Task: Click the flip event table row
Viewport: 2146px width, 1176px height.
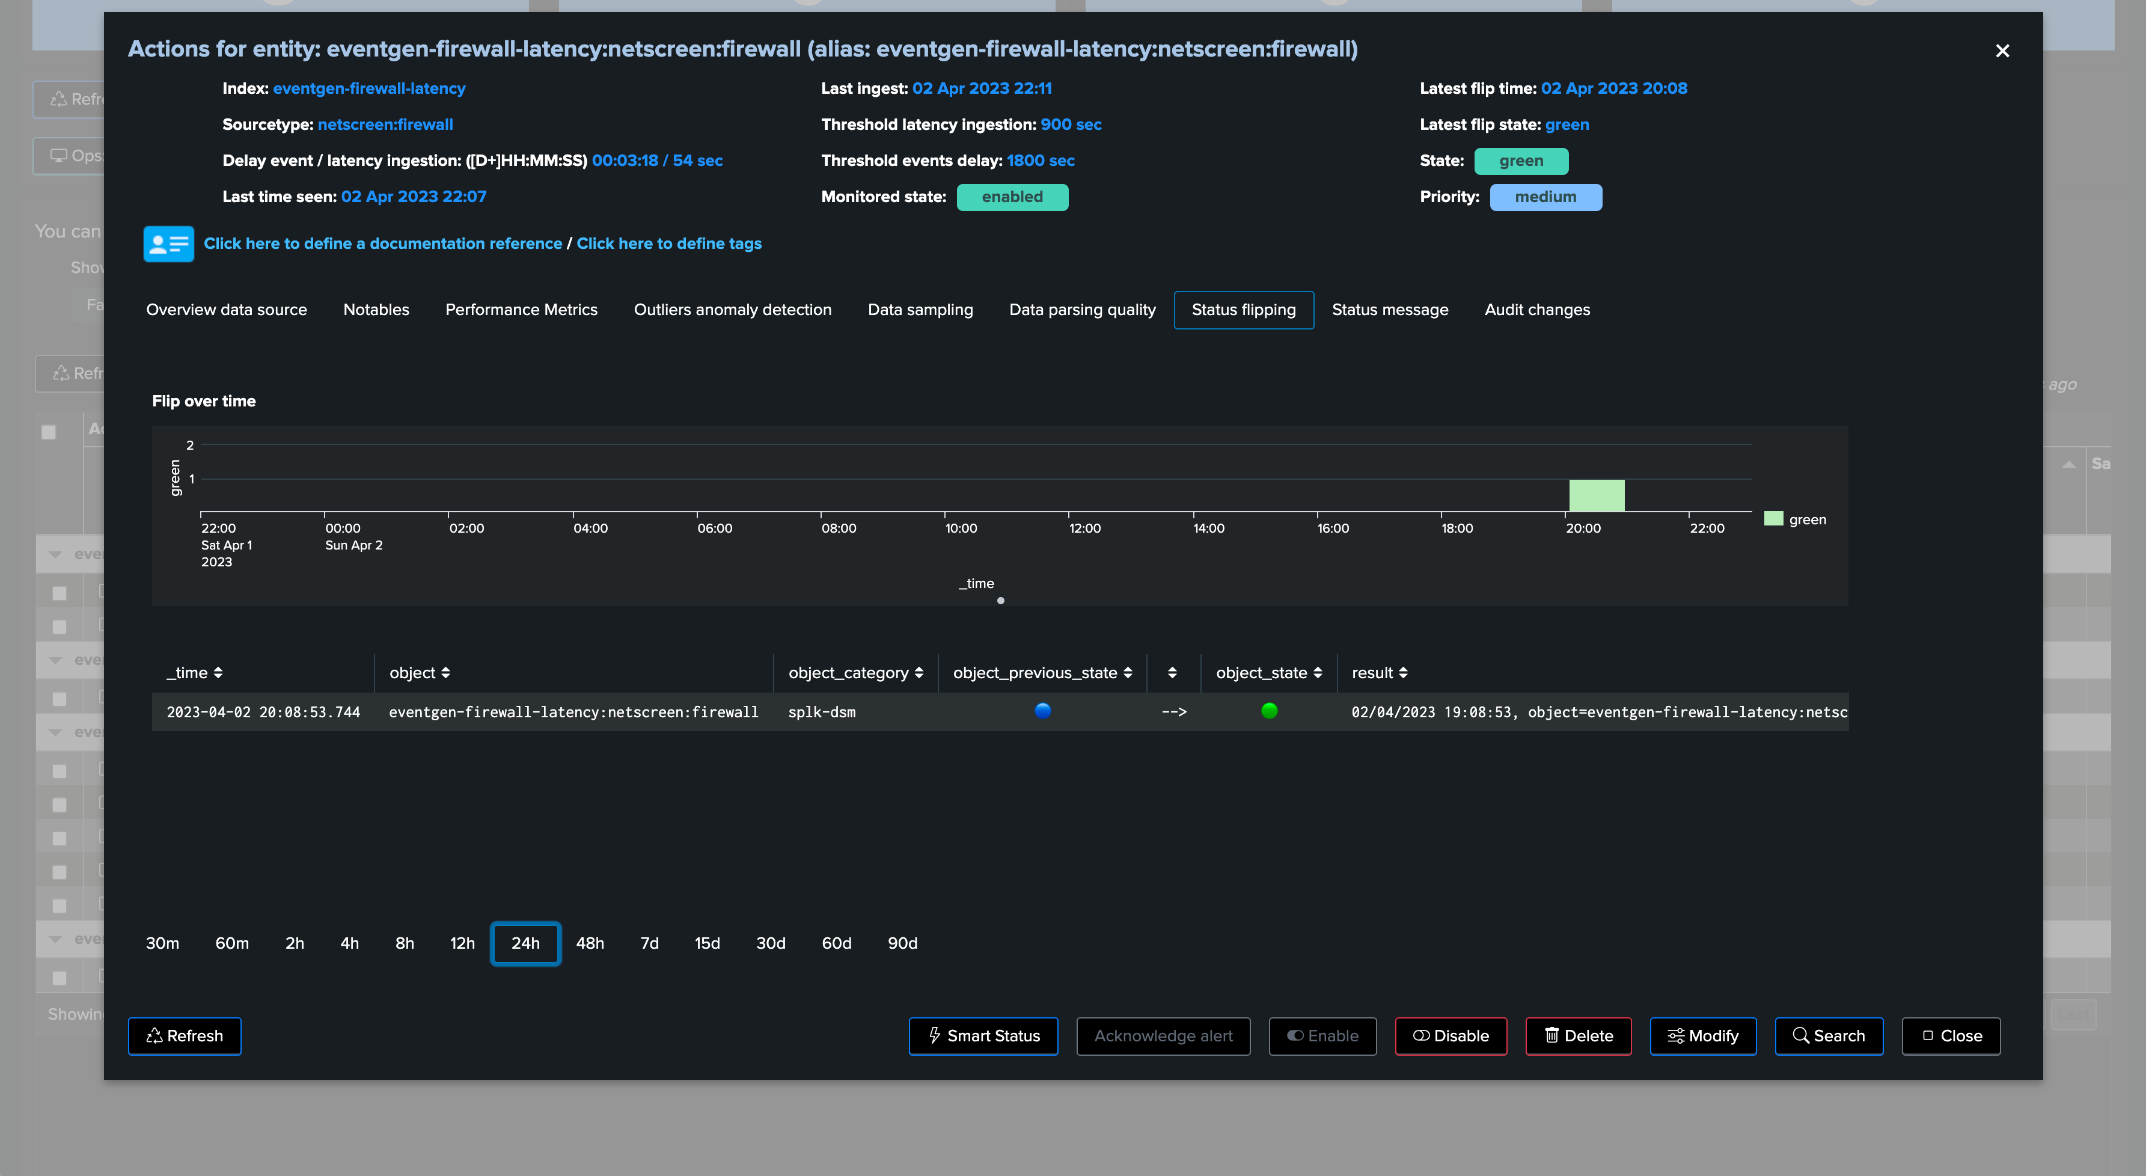Action: (x=1000, y=712)
